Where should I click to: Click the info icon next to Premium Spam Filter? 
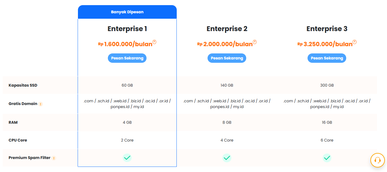click(54, 158)
